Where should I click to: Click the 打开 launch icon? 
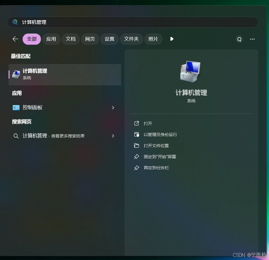pyautogui.click(x=137, y=123)
